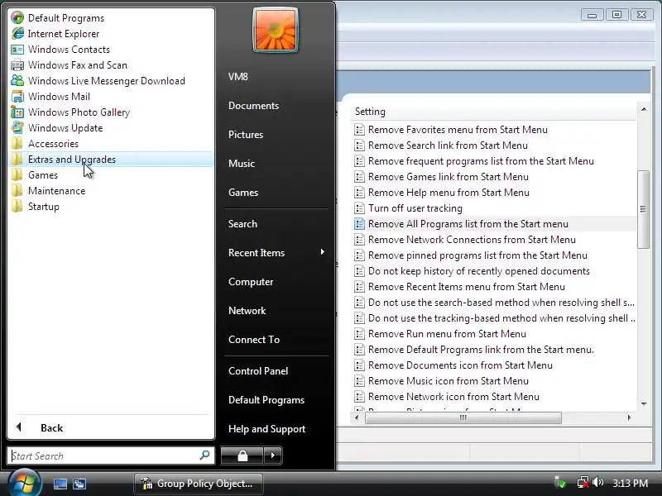662x496 pixels.
Task: Click the scroll down arrow of settings list
Action: [x=644, y=403]
